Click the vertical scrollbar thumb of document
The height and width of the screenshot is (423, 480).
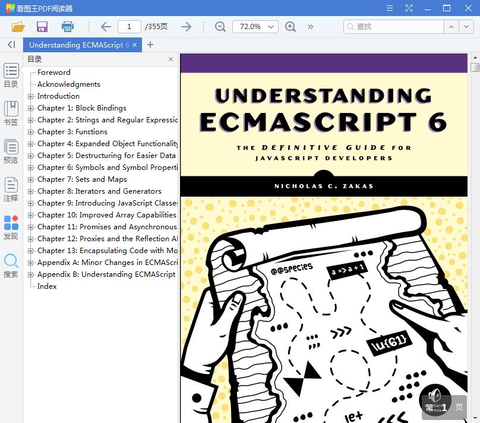(475, 67)
